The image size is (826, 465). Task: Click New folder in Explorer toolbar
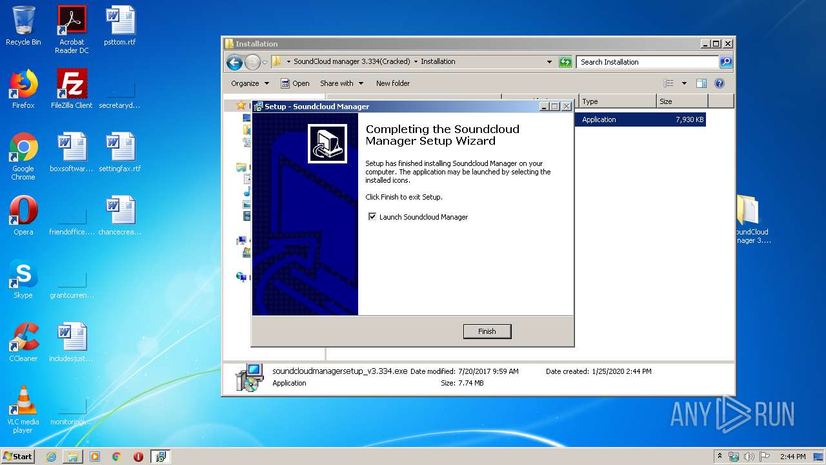tap(393, 83)
